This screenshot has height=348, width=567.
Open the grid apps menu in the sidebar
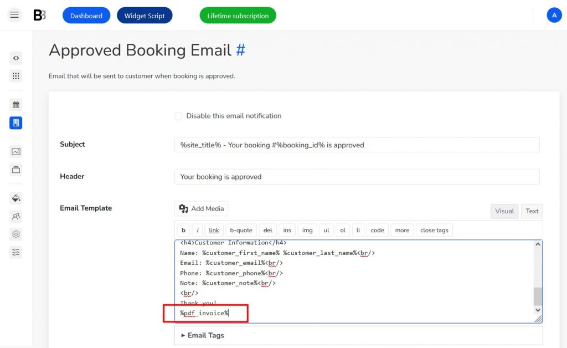(x=15, y=75)
